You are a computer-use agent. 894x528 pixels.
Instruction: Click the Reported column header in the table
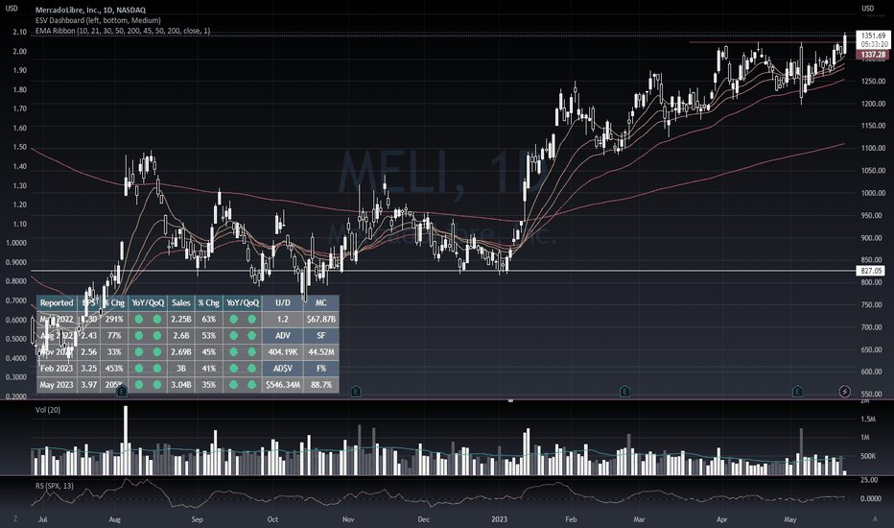coord(57,303)
